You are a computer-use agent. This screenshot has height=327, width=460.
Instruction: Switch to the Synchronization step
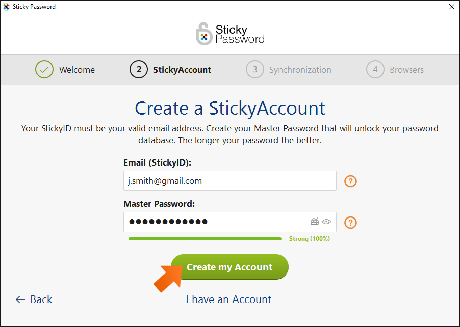point(300,70)
